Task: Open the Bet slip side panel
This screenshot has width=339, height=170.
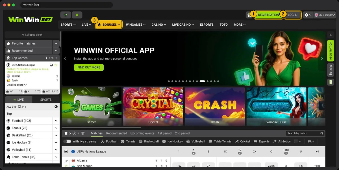Action: click(331, 70)
